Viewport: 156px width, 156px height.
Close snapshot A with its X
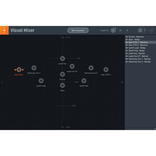tap(115, 28)
